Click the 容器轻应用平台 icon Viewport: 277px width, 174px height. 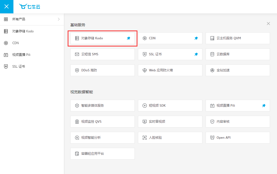click(x=77, y=154)
